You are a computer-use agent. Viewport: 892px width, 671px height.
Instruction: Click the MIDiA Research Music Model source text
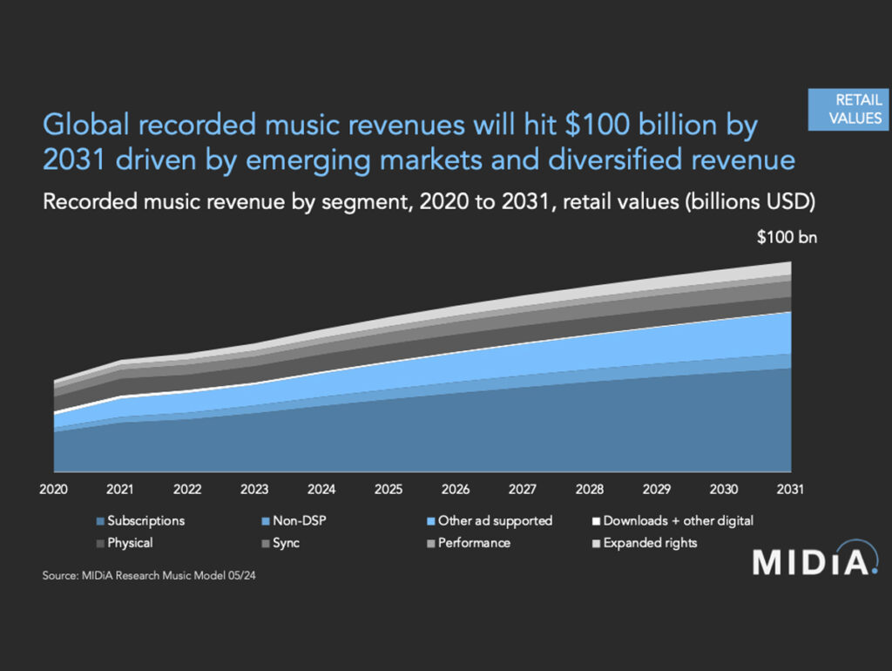(149, 575)
